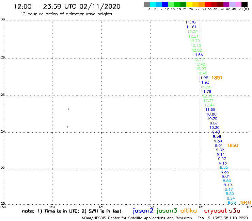This screenshot has width=252, height=221.
Task: Select the reading 12.23
Action: 208,101
